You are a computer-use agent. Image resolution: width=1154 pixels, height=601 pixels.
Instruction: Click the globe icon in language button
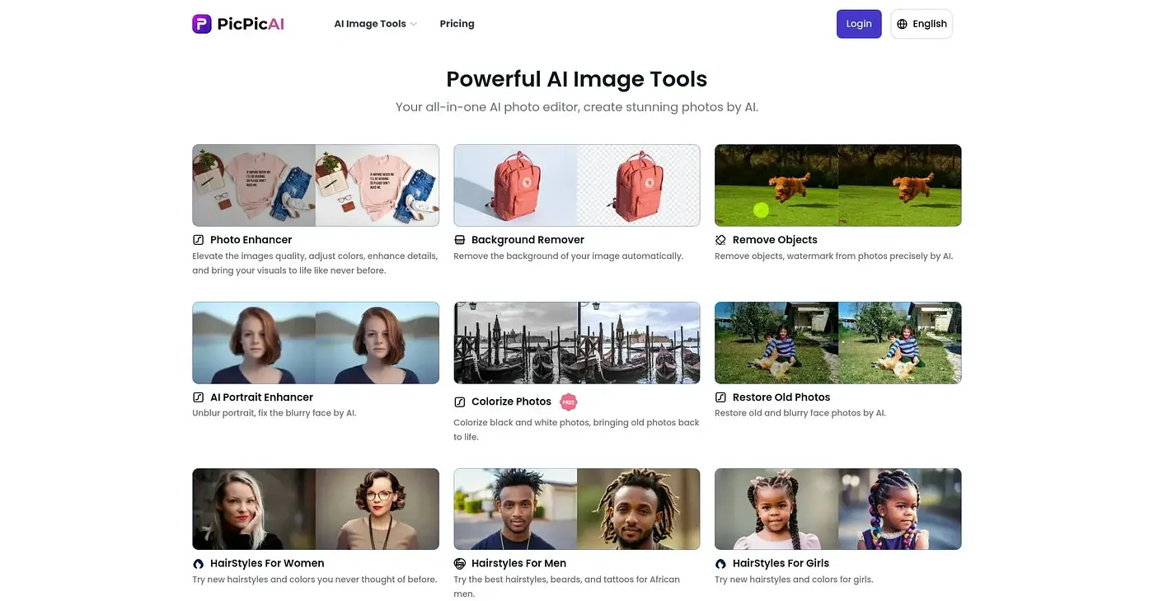[x=902, y=24]
